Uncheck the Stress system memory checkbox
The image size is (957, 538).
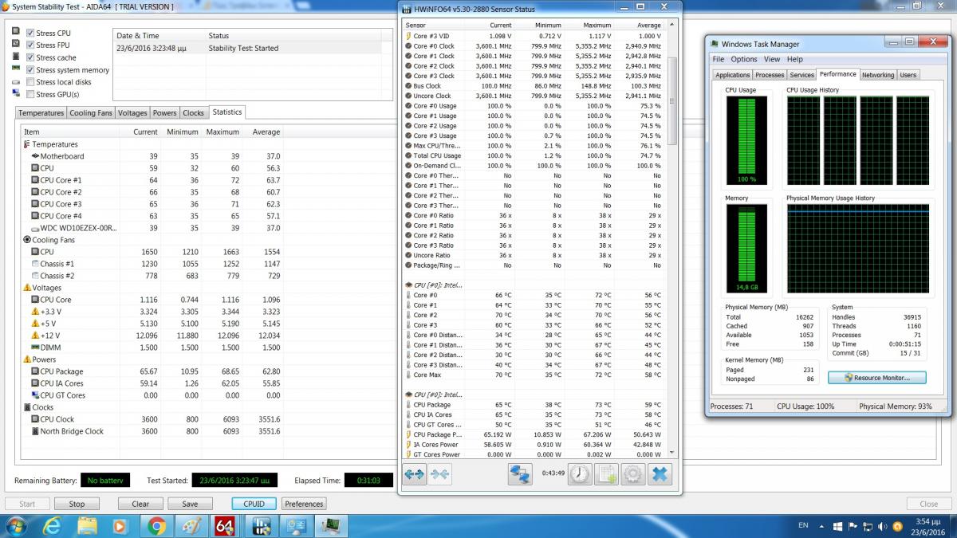click(30, 70)
